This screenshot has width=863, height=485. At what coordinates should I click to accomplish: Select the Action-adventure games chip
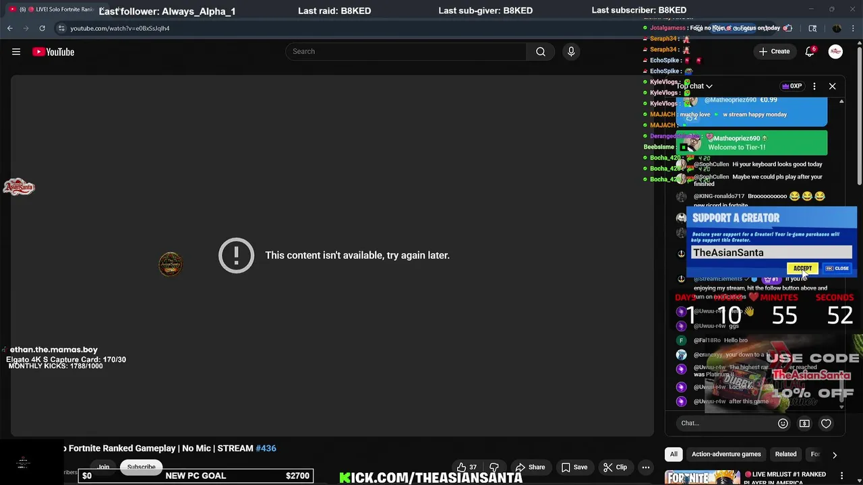(x=726, y=454)
